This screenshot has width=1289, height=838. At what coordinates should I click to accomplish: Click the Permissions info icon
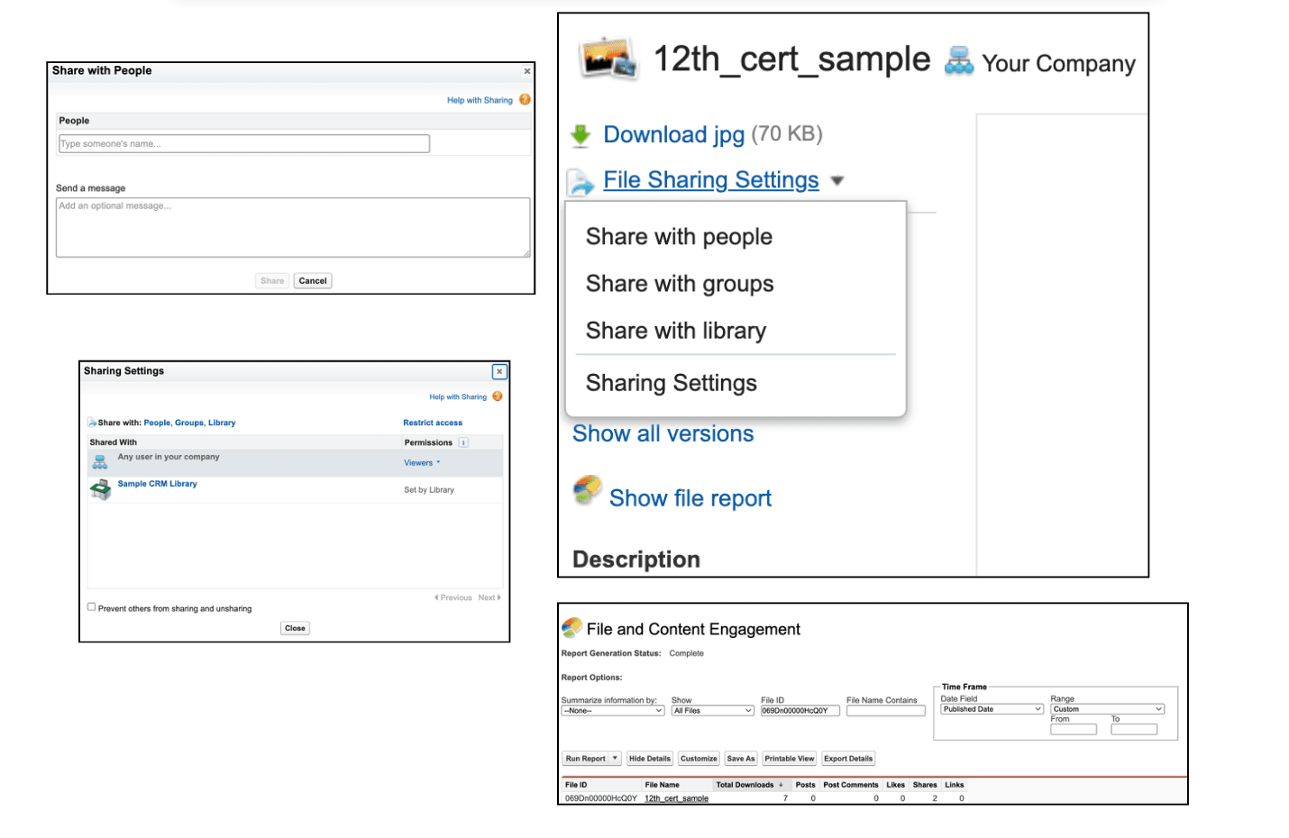pos(463,442)
